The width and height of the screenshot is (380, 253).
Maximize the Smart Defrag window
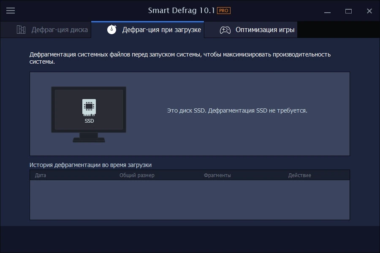348,11
